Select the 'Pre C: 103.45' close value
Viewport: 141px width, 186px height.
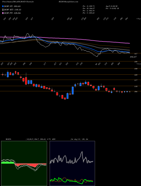pos(89,13)
